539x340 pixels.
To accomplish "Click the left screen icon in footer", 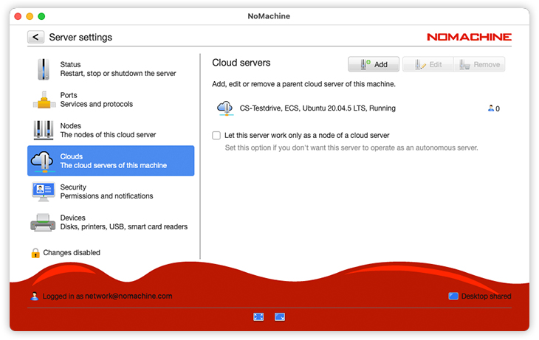I will click(x=258, y=317).
